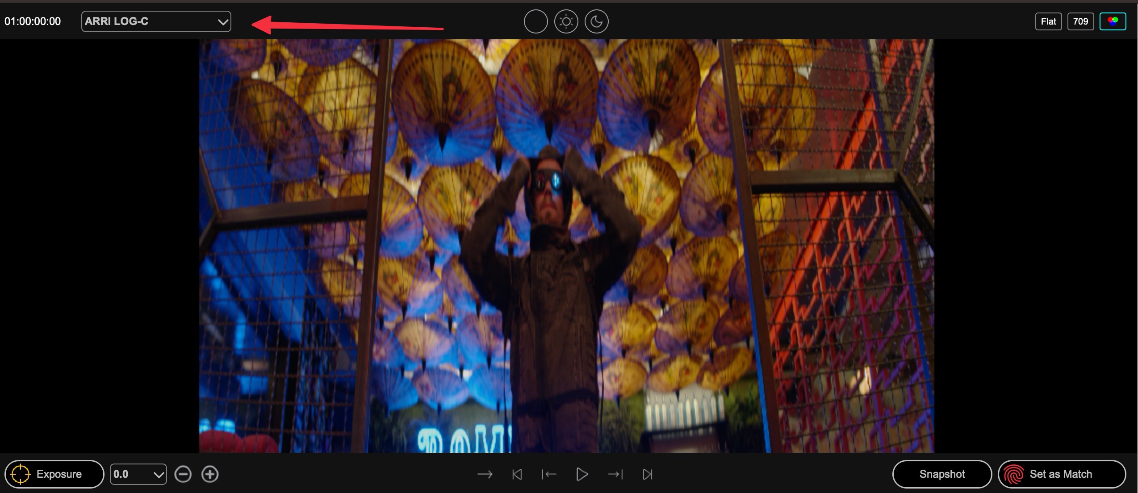Click the Exposure button
The width and height of the screenshot is (1138, 493).
click(x=54, y=474)
